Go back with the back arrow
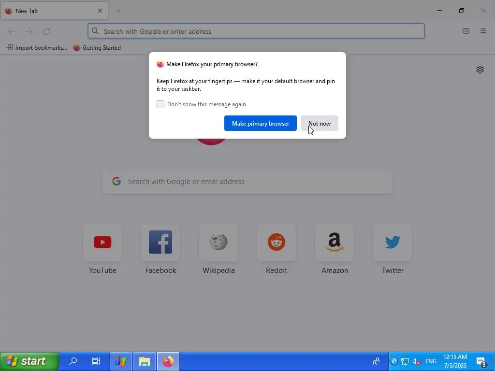Viewport: 495px width, 371px height. pyautogui.click(x=12, y=31)
